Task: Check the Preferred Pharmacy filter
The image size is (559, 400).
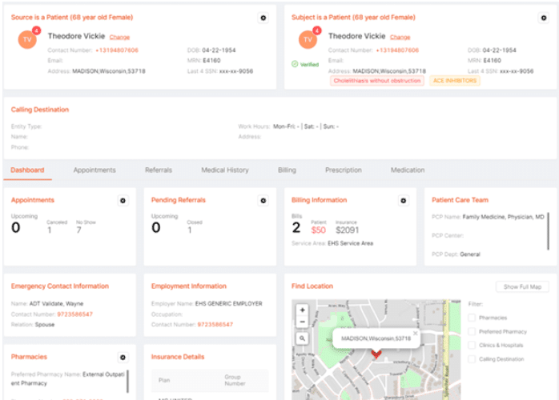Action: pyautogui.click(x=472, y=331)
